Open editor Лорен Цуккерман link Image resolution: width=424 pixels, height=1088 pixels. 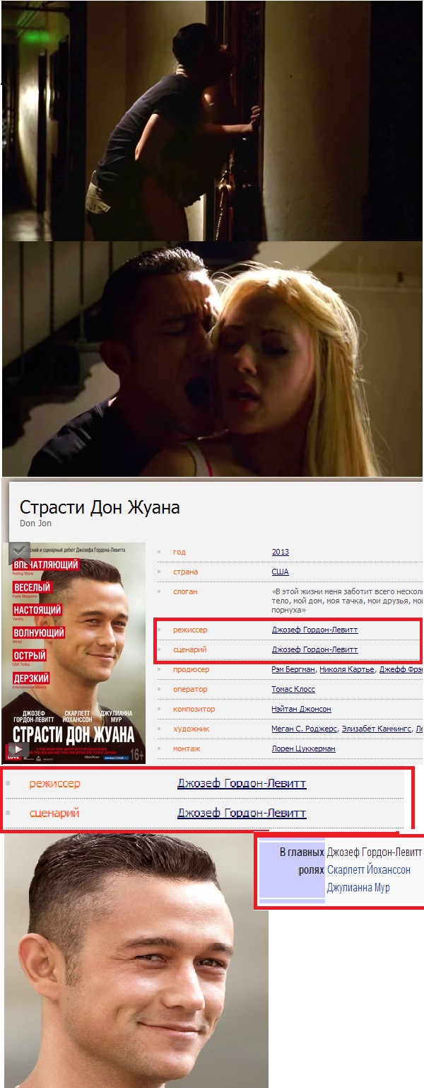[x=303, y=748]
